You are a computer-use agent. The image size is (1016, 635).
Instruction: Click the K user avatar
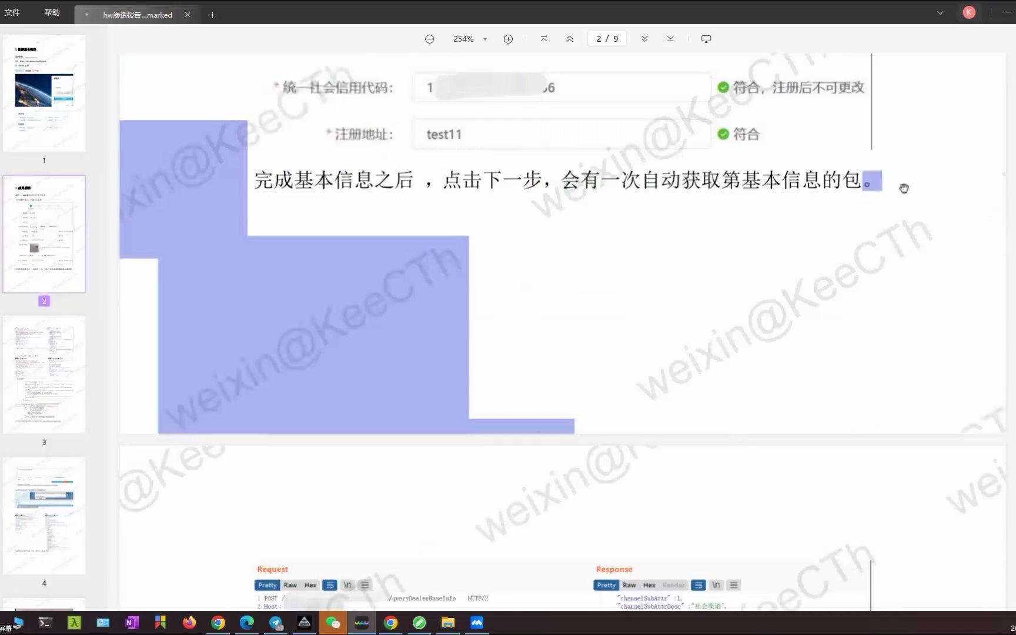[969, 12]
